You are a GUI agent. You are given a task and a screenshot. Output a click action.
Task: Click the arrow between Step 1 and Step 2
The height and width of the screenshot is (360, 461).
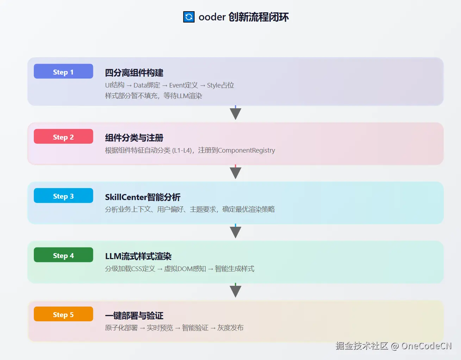(x=235, y=113)
